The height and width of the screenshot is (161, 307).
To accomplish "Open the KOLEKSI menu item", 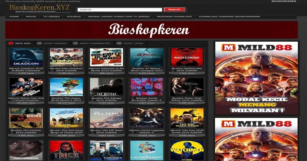I will point(74,17).
